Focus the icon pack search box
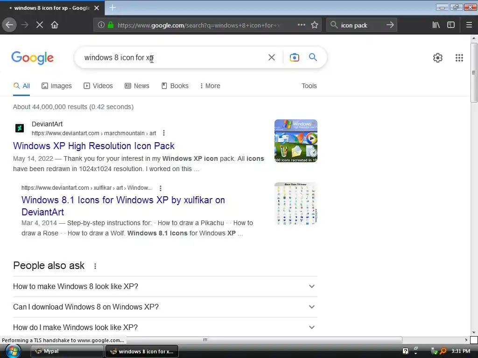The height and width of the screenshot is (358, 478). [361, 25]
